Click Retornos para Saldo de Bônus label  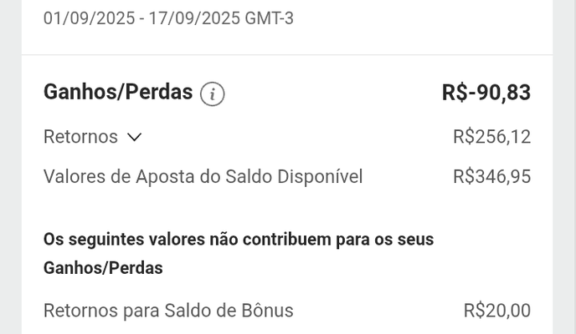tap(168, 311)
